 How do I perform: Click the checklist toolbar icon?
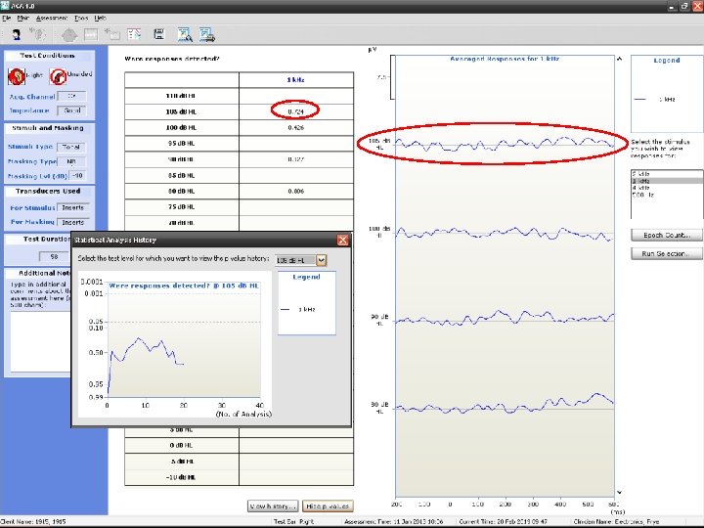[x=134, y=34]
